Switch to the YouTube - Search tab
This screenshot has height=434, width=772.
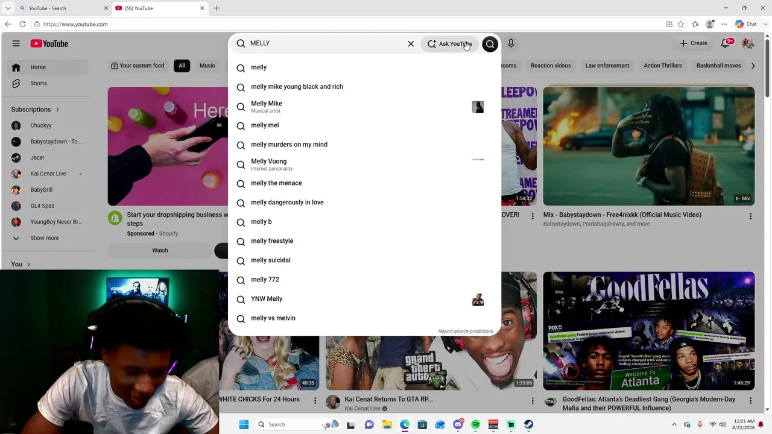pos(60,8)
